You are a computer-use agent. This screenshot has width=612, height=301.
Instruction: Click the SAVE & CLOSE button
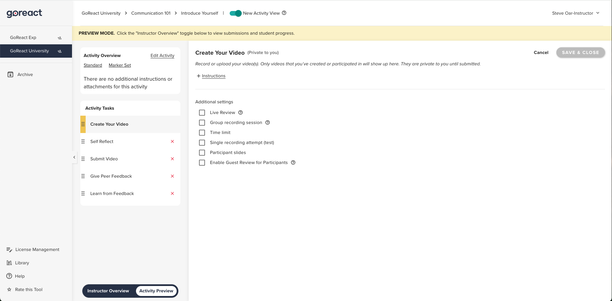[x=580, y=52]
